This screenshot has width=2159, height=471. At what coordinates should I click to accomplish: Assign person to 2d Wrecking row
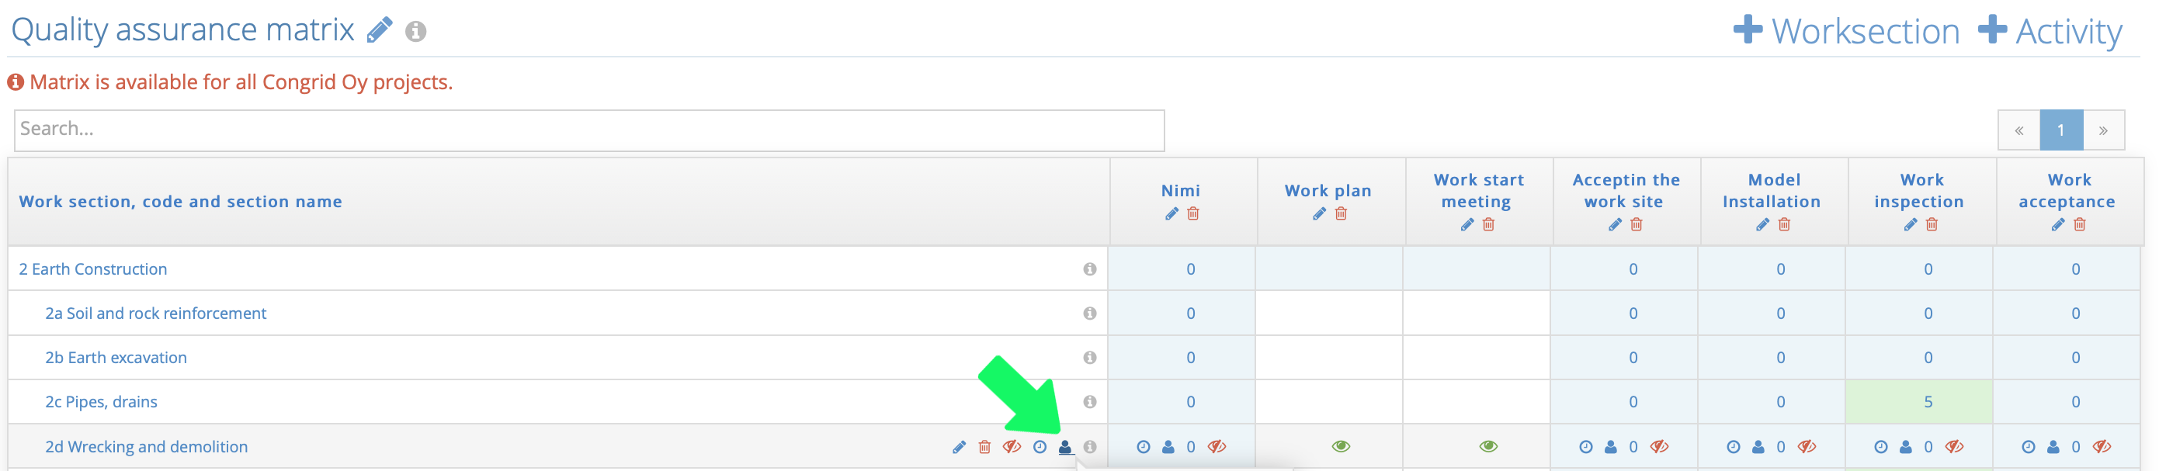1065,448
